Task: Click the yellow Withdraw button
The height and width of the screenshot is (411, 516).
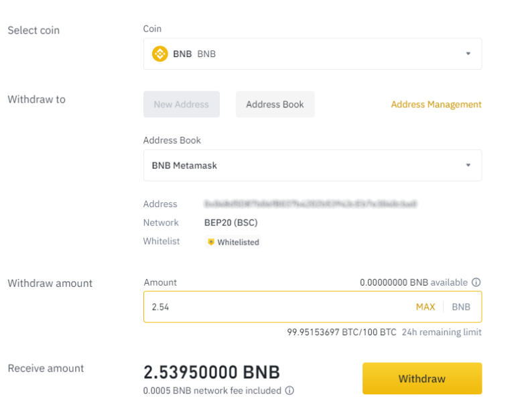Action: [422, 378]
